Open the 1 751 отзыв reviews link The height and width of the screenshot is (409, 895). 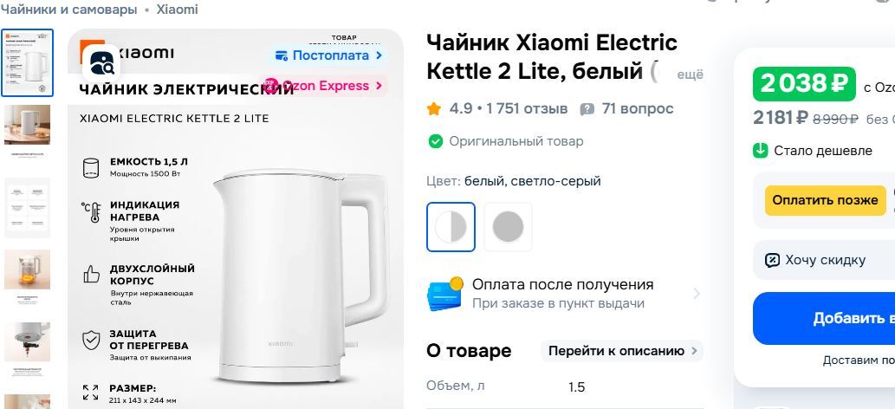point(527,108)
